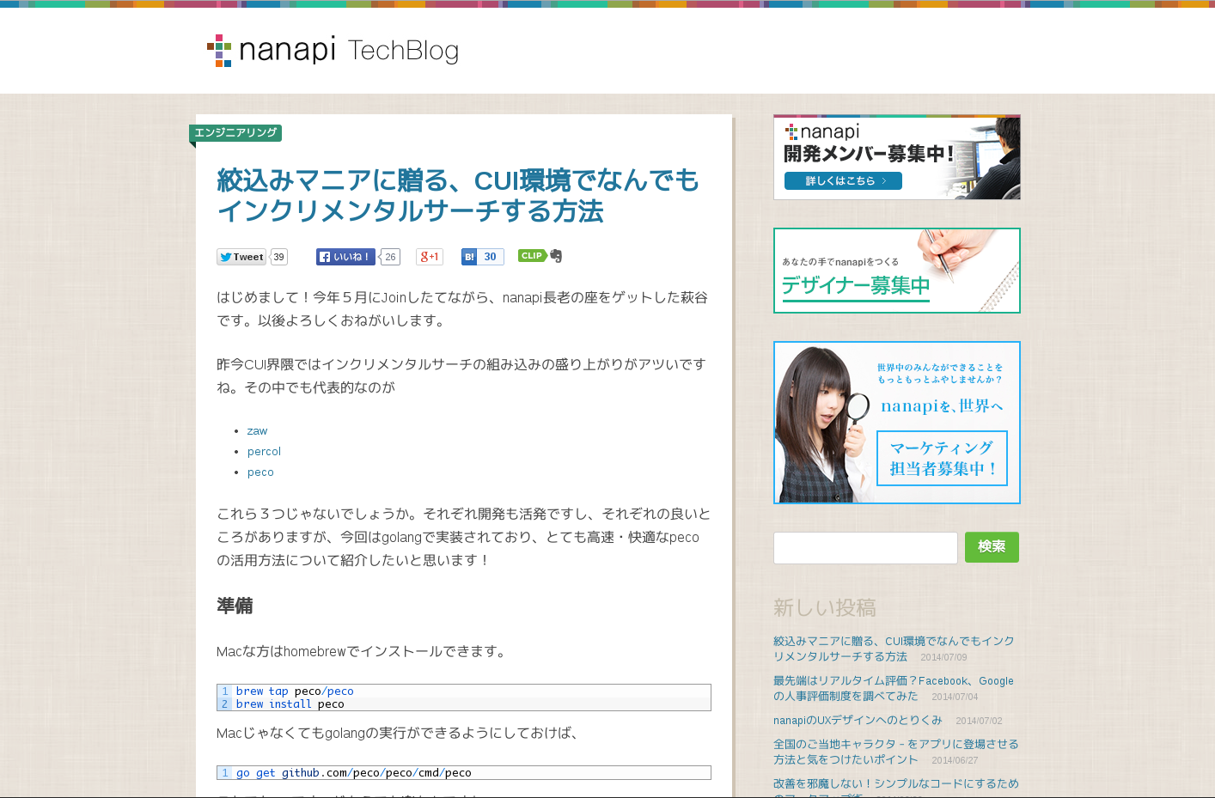Click the 詳しくはこちら button in banner
The width and height of the screenshot is (1215, 798).
pyautogui.click(x=843, y=181)
